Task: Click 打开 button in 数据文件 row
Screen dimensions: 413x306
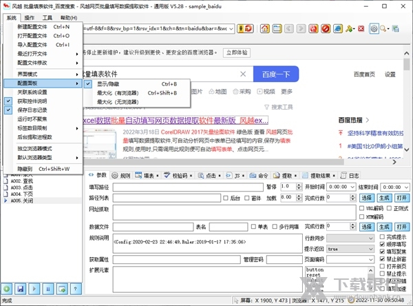Action: coord(402,227)
